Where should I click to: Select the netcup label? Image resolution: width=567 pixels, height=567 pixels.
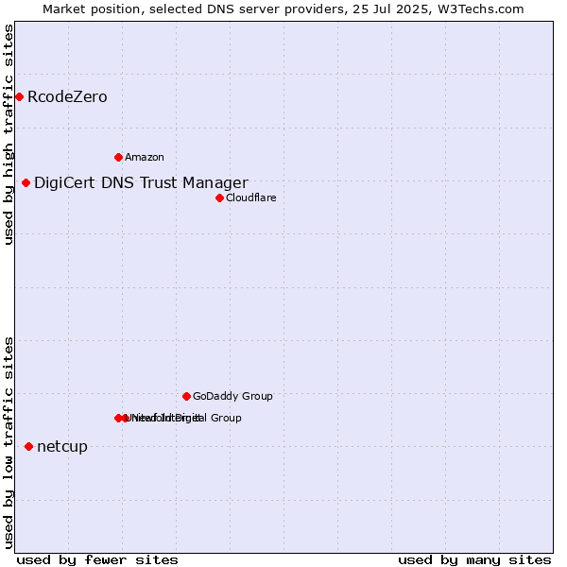point(62,447)
